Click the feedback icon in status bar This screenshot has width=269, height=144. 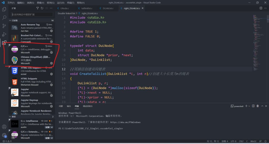coord(260,141)
